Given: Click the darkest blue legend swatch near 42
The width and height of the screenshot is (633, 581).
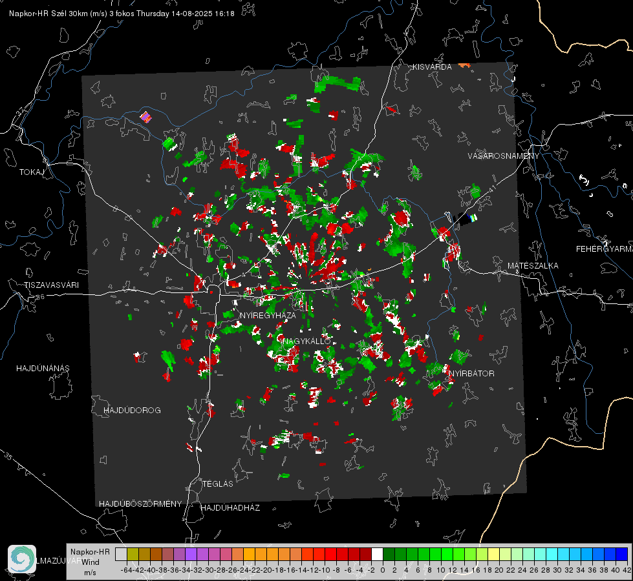Looking at the screenshot, I should (622, 554).
